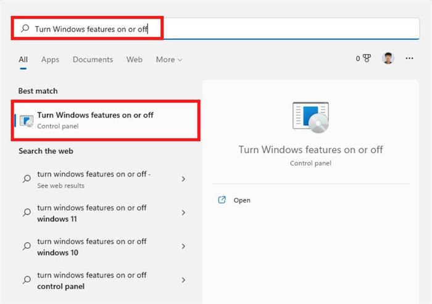The width and height of the screenshot is (432, 304).
Task: Click the large Windows features icon in preview
Action: (310, 119)
